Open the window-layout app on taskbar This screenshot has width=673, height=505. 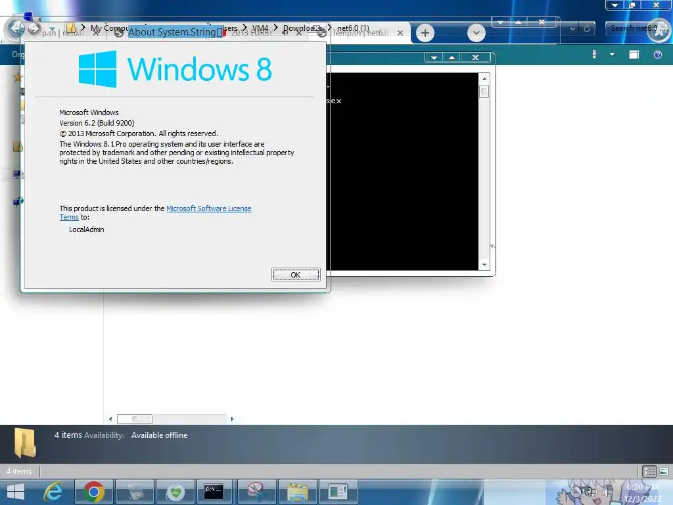(338, 492)
